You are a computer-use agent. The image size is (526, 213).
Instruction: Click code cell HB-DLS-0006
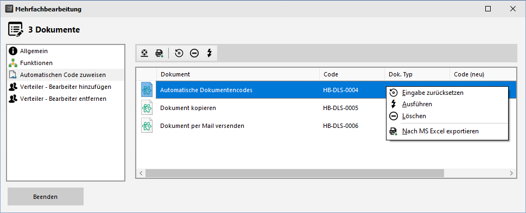tap(341, 126)
